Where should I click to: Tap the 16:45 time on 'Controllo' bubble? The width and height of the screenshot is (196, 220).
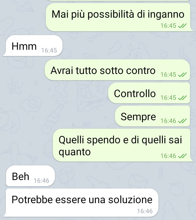[168, 98]
